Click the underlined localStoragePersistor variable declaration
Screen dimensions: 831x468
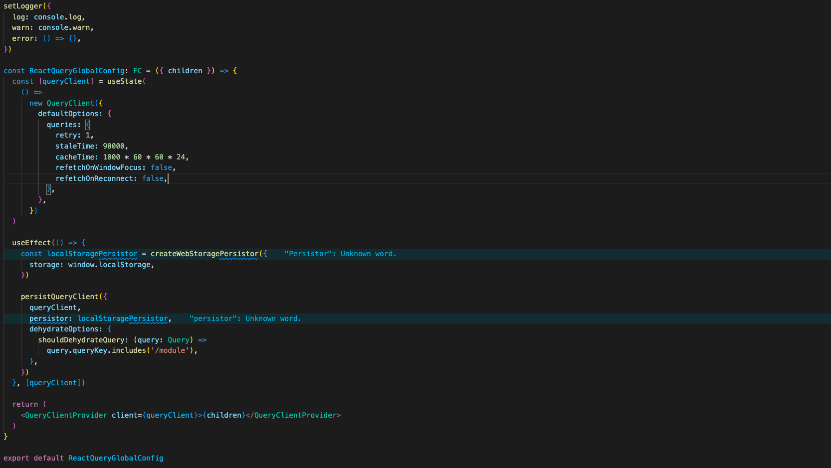click(92, 254)
